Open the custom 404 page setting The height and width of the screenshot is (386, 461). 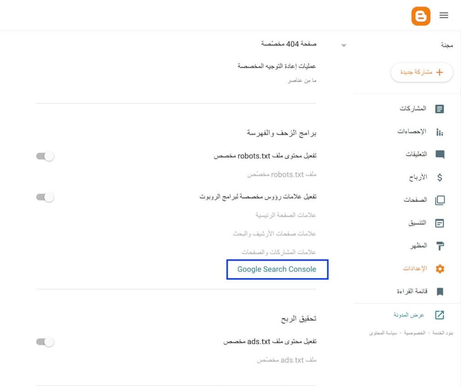click(289, 44)
